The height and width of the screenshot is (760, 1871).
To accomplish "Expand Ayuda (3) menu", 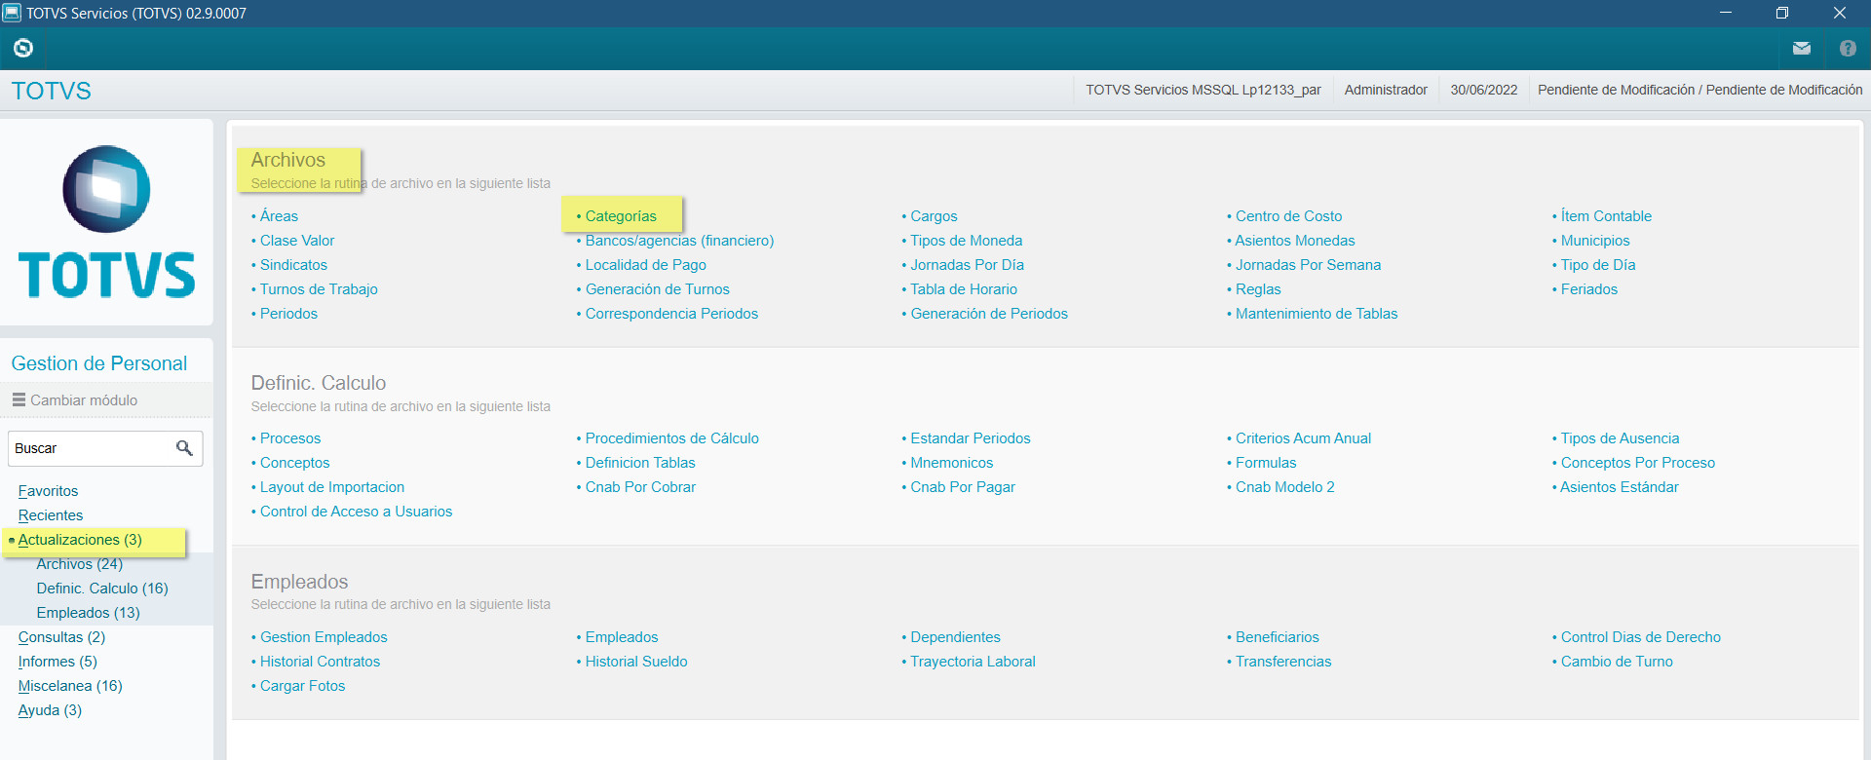I will [50, 710].
